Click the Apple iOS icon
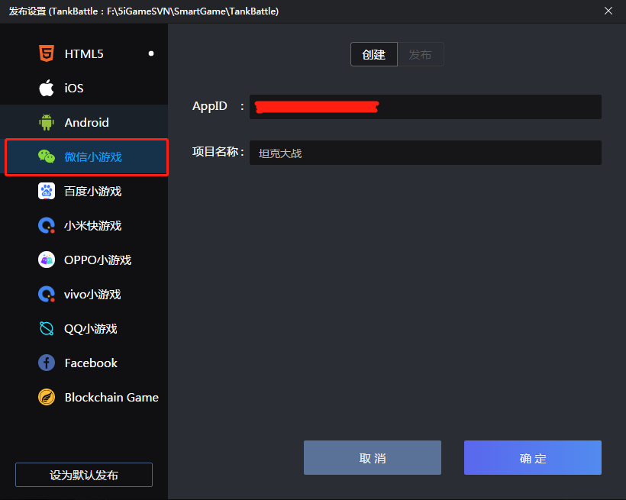 [47, 88]
